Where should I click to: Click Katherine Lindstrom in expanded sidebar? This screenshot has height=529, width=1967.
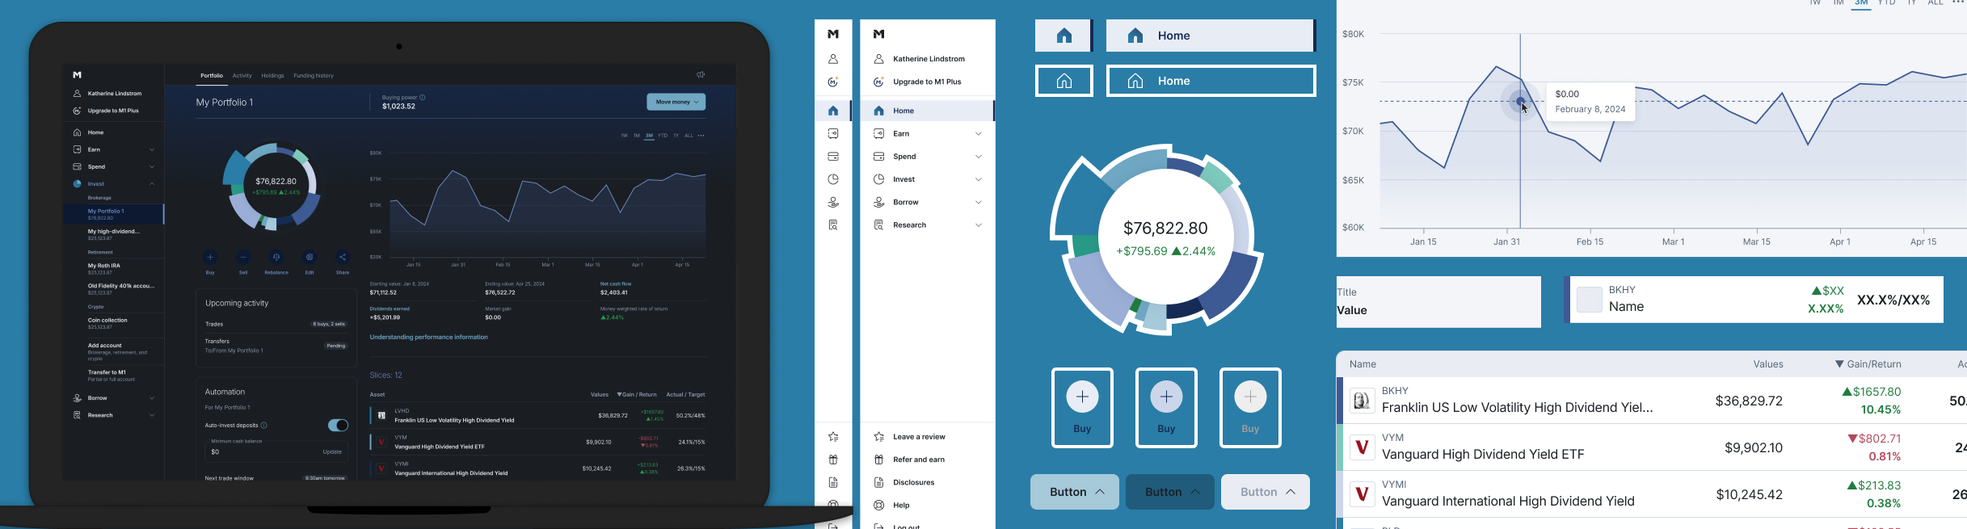click(x=929, y=59)
